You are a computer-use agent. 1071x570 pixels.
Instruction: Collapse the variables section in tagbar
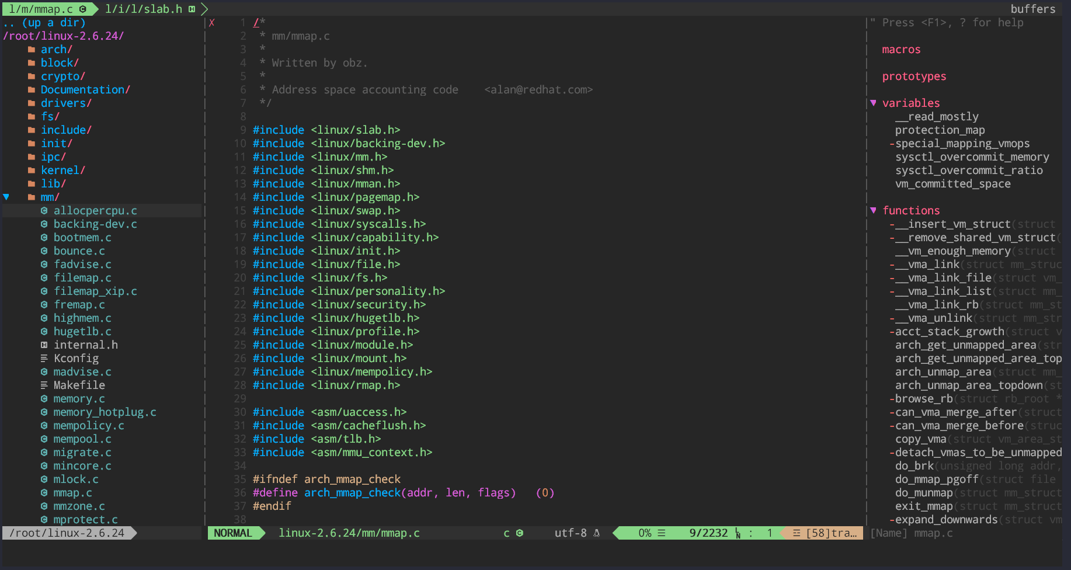tap(874, 103)
